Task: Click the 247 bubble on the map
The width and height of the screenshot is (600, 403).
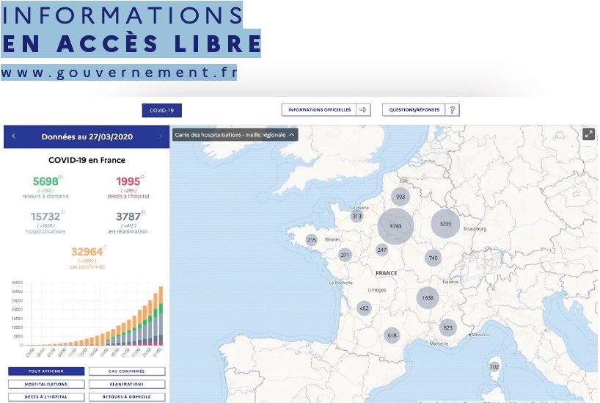Action: click(x=382, y=250)
